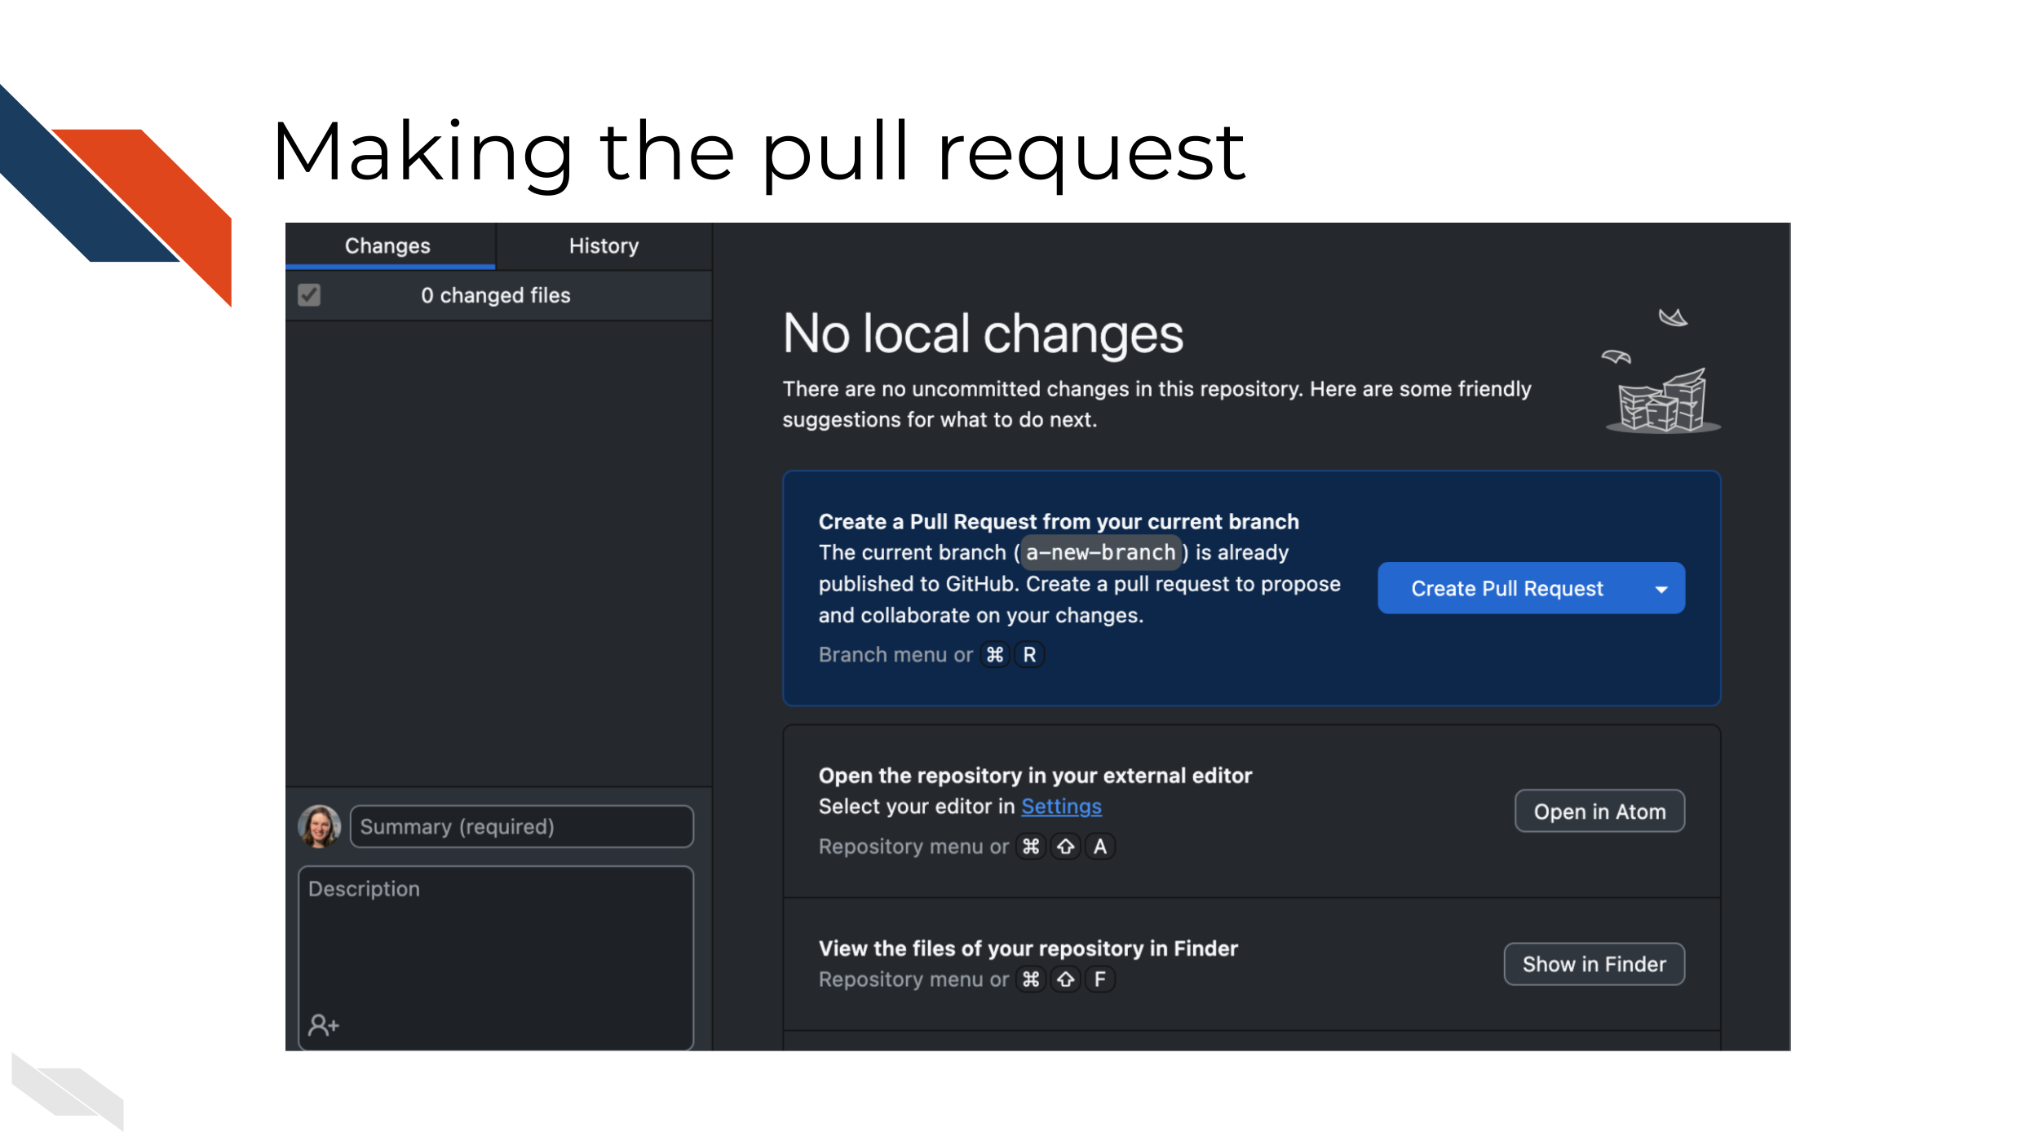Click the F shortcut key in Finder hint
This screenshot has width=2039, height=1132.
(x=1100, y=979)
